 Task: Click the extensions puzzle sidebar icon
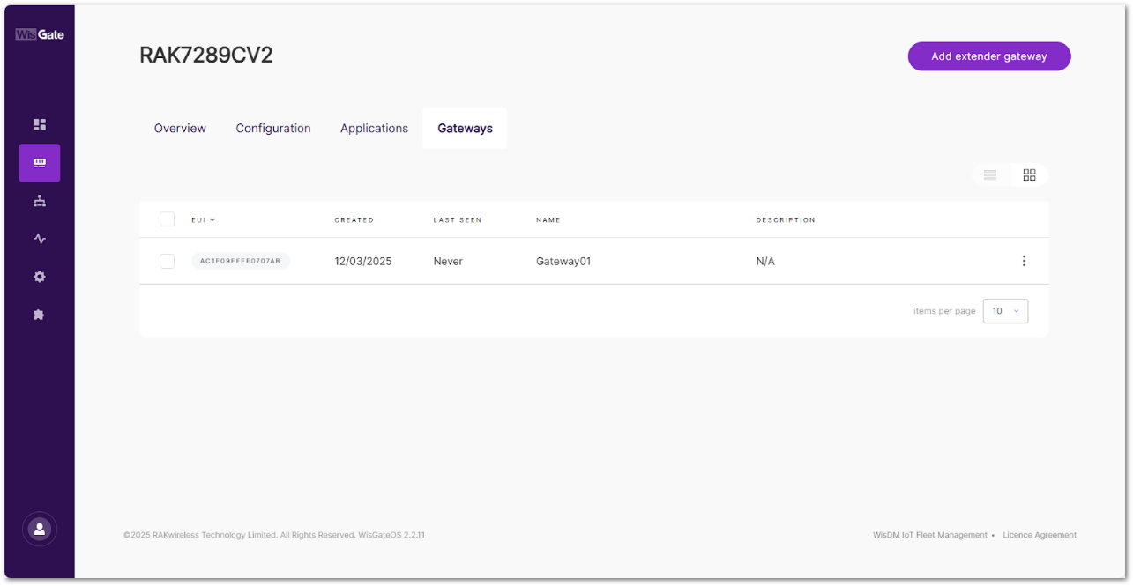(x=39, y=314)
